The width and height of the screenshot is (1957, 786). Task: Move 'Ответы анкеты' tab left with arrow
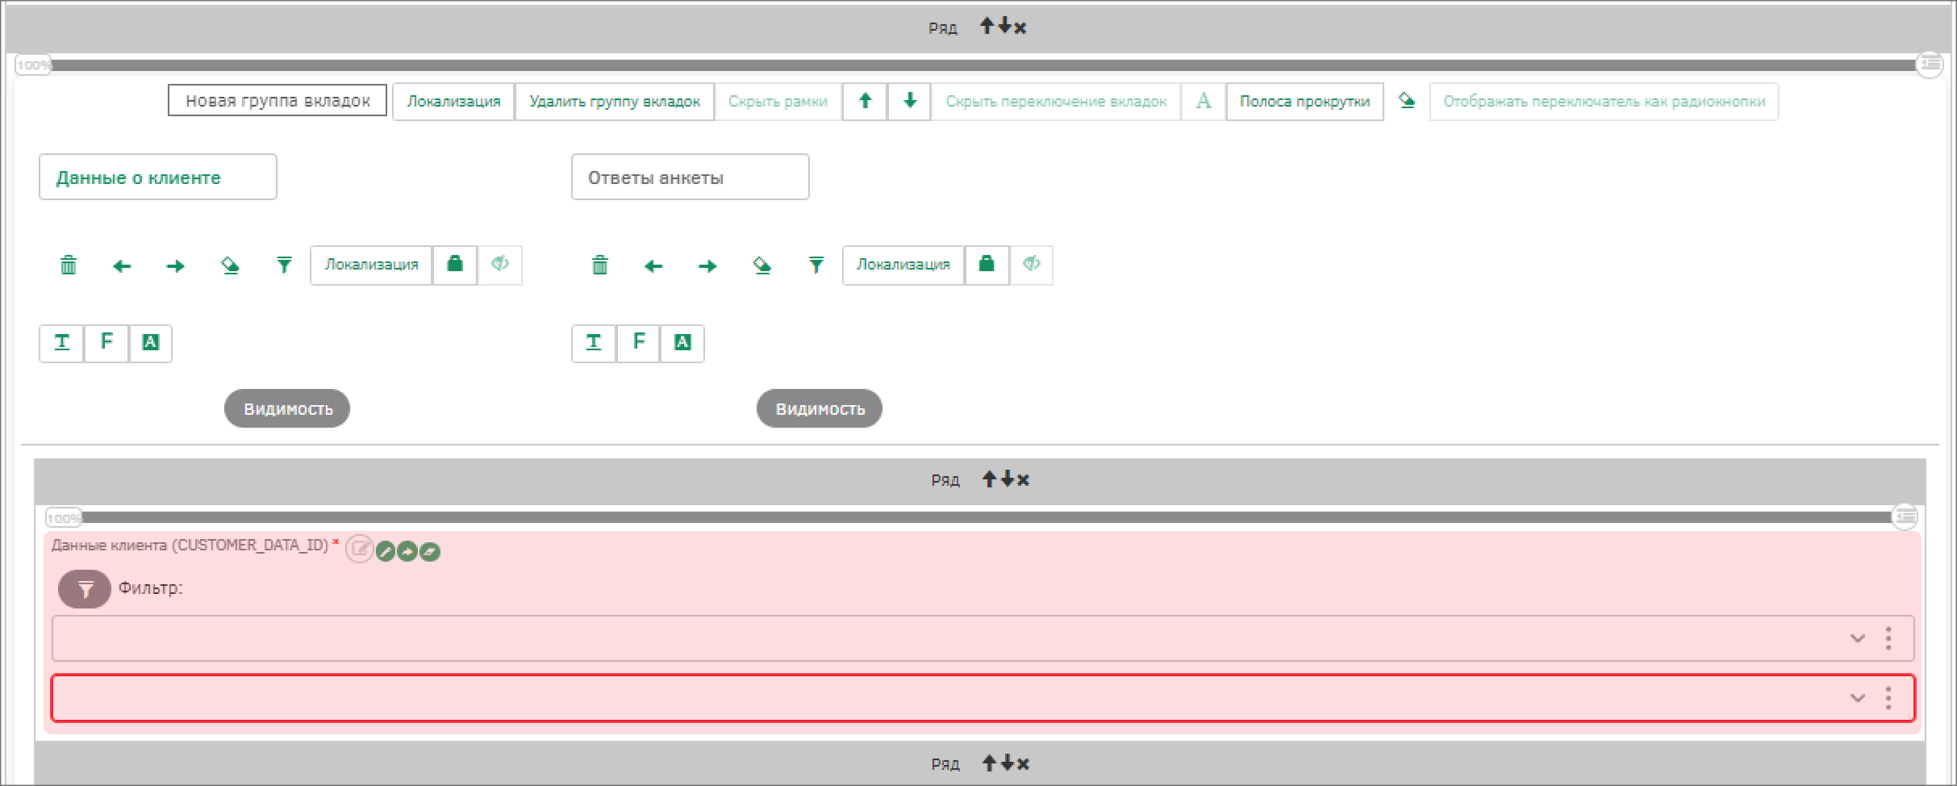pyautogui.click(x=653, y=266)
